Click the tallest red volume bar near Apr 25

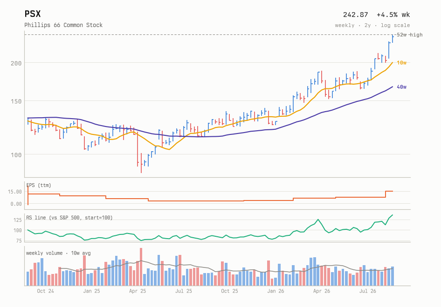point(141,267)
